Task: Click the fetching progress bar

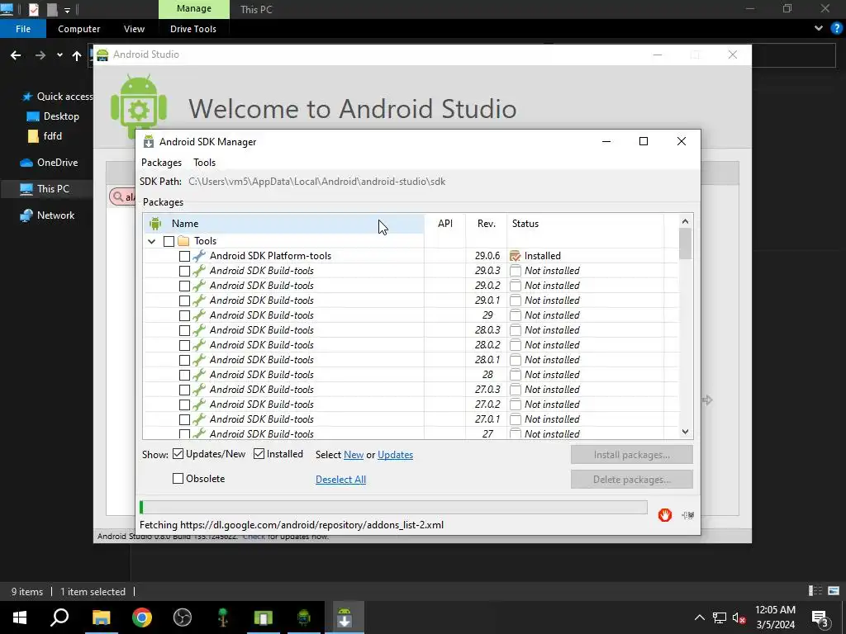Action: pyautogui.click(x=393, y=508)
